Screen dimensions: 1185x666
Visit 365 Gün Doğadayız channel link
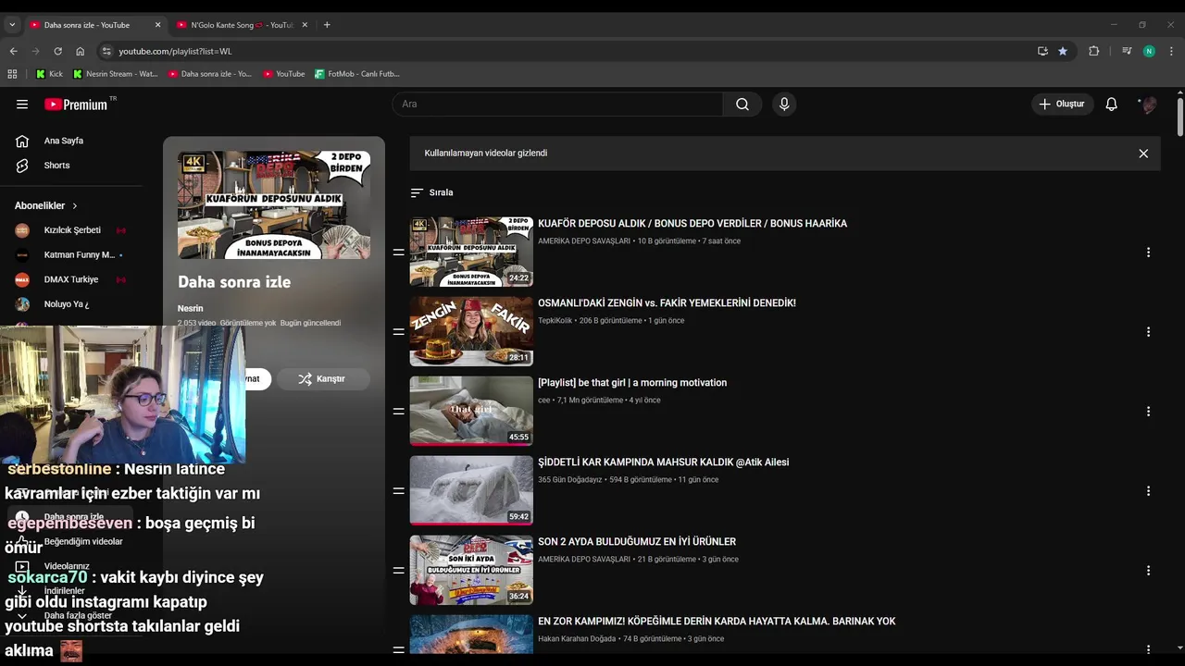[x=570, y=480]
